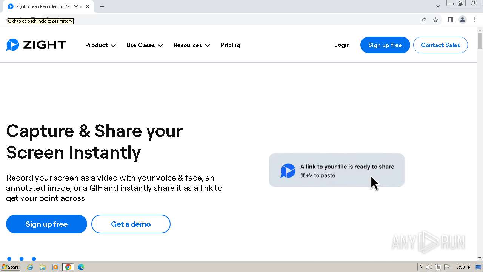This screenshot has width=483, height=272.
Task: Click the link-ready notification card
Action: tap(337, 170)
